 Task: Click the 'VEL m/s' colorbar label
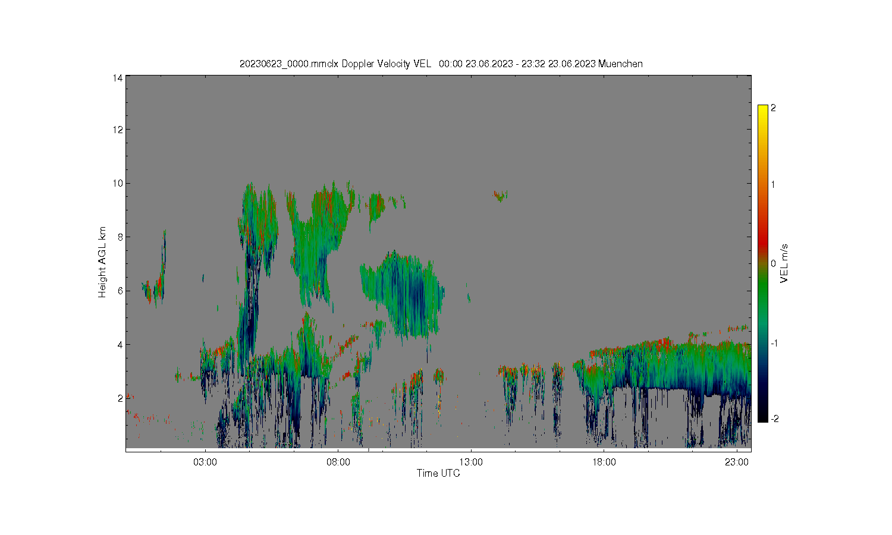click(784, 263)
